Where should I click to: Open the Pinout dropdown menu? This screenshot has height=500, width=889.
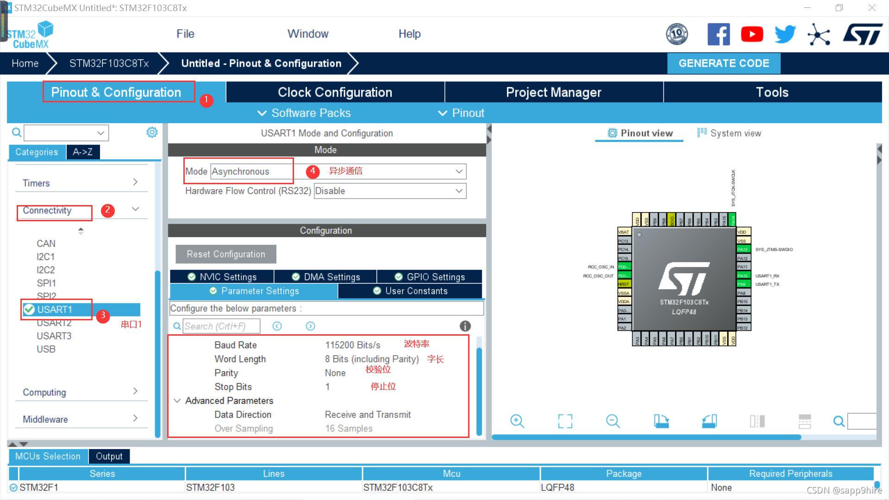[461, 113]
